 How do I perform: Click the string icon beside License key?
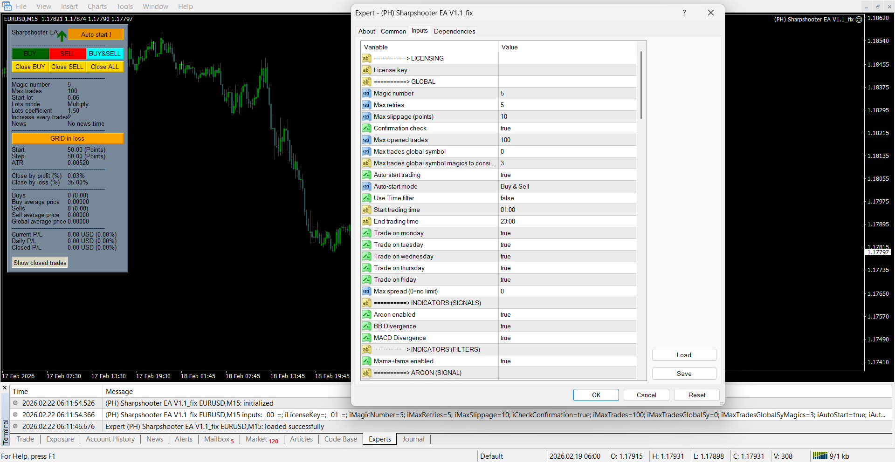pyautogui.click(x=366, y=70)
